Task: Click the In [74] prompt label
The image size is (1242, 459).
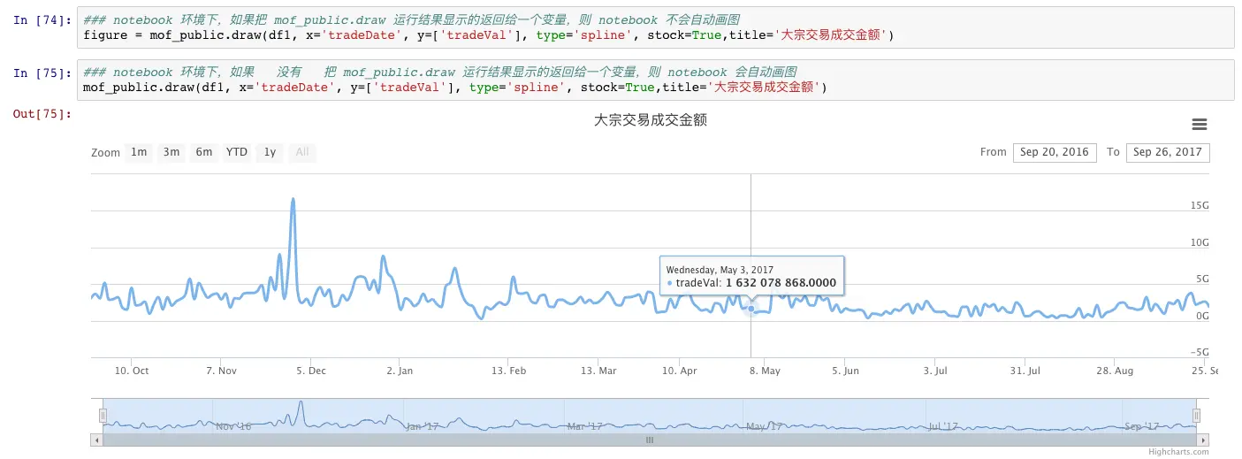Action: [42, 19]
